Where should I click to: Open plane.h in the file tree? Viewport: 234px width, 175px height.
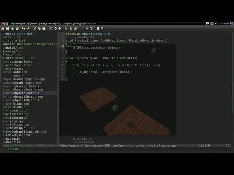pos(19,107)
